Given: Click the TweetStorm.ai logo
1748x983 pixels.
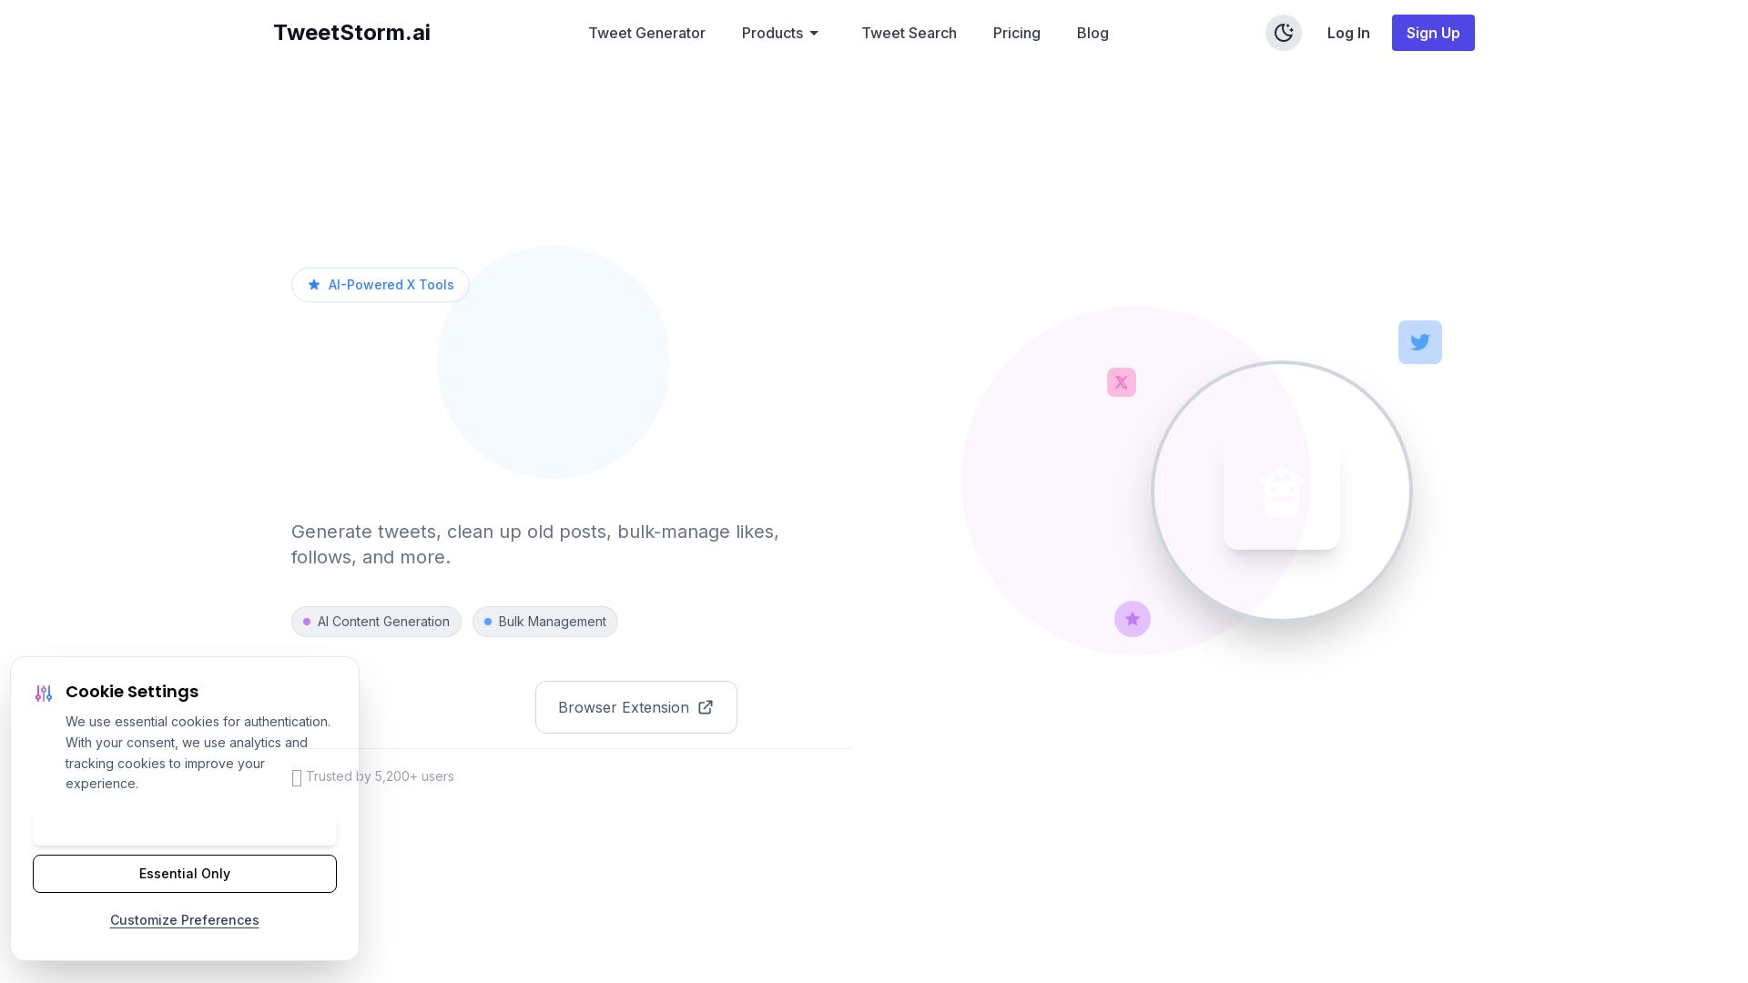Looking at the screenshot, I should (351, 33).
